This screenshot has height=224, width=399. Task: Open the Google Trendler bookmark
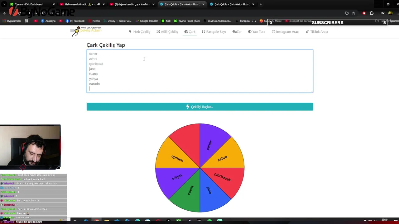(x=147, y=21)
